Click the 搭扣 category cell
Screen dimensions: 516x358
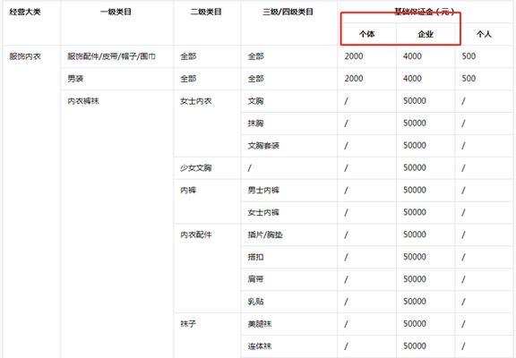click(x=255, y=257)
